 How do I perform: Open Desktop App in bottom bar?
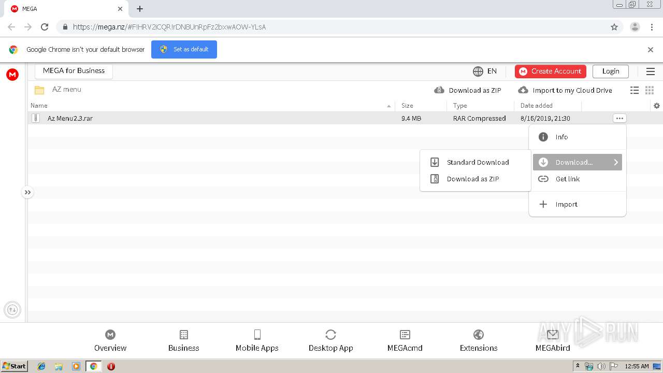pyautogui.click(x=331, y=341)
